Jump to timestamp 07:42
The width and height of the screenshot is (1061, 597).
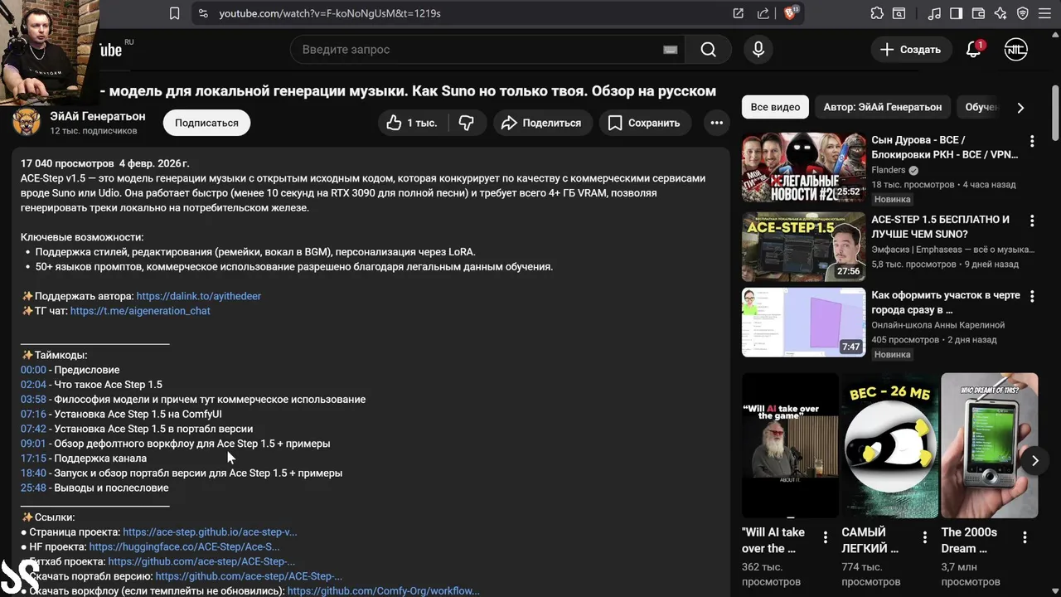pyautogui.click(x=33, y=429)
